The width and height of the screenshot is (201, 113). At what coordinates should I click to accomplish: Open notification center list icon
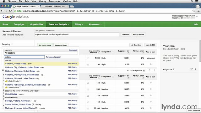pyautogui.click(x=197, y=1)
